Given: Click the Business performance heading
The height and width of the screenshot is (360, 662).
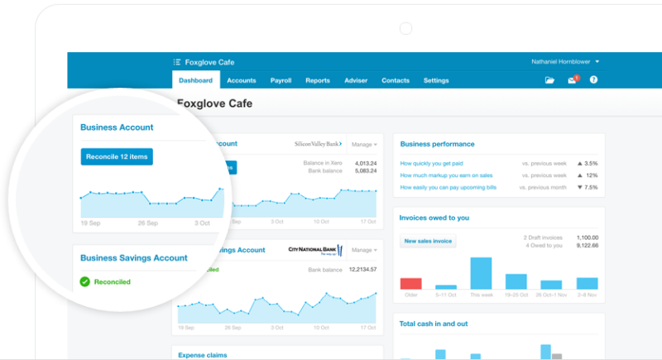Looking at the screenshot, I should tap(438, 144).
